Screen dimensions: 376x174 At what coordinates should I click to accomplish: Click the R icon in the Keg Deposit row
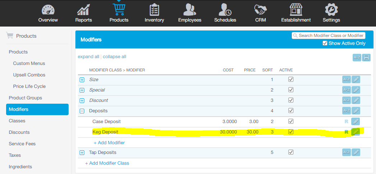346,132
